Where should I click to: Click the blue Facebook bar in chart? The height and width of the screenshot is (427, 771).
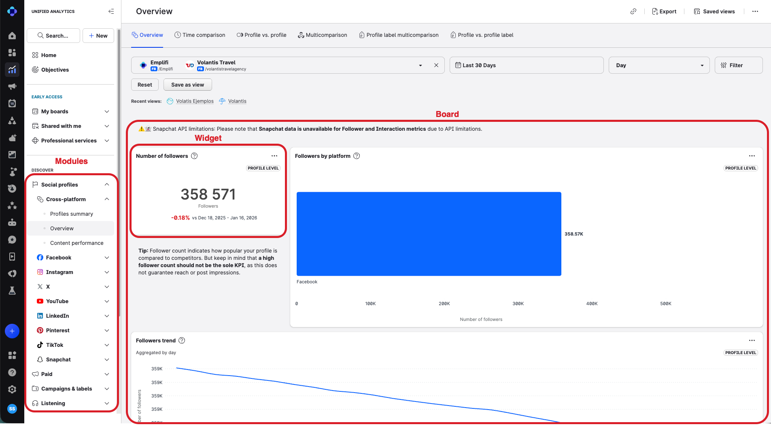pyautogui.click(x=429, y=234)
